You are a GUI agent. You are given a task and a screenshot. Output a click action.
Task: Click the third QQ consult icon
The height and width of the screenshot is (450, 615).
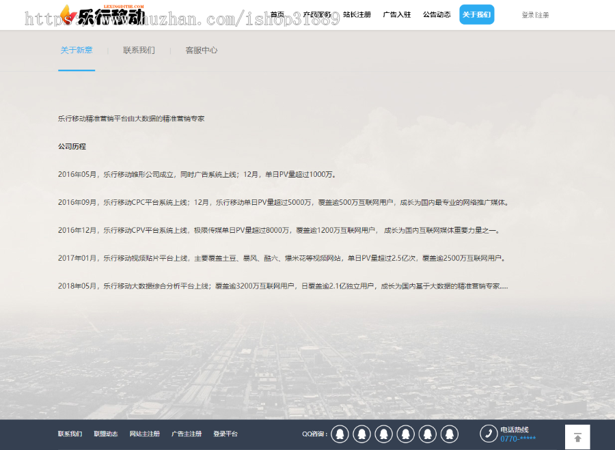384,434
